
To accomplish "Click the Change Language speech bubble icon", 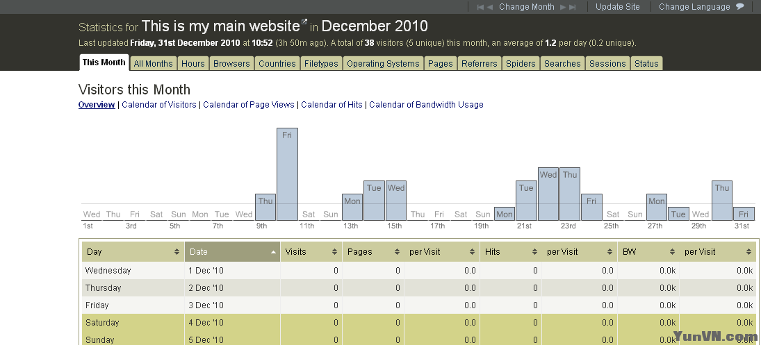I will coord(740,6).
